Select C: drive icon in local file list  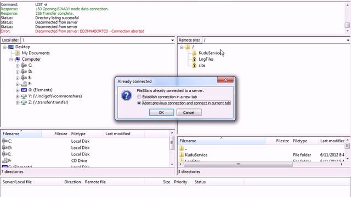pyautogui.click(x=5, y=141)
